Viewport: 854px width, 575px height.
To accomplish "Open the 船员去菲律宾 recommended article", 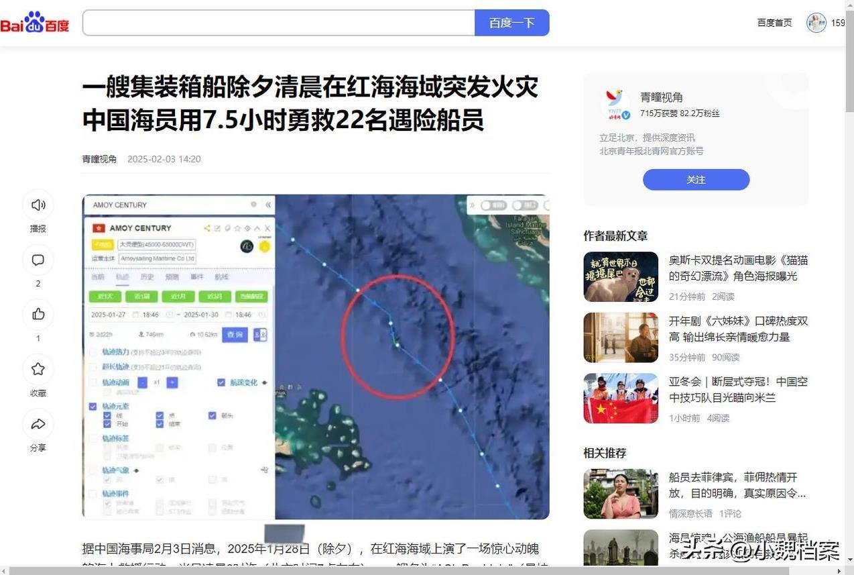I will [x=737, y=485].
